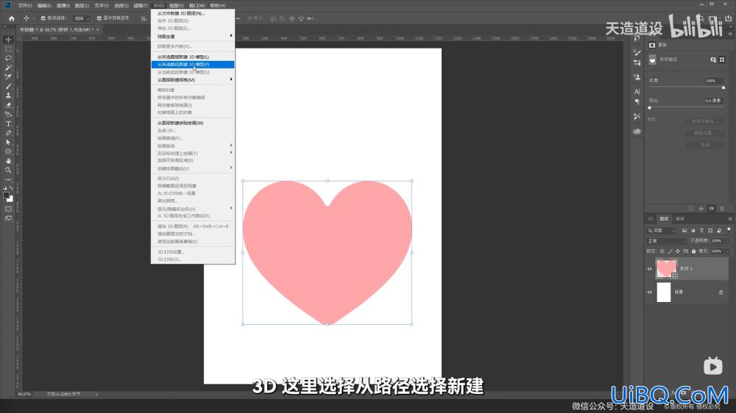Click the lock position icon in Layers panel
The width and height of the screenshot is (736, 413).
tap(678, 251)
